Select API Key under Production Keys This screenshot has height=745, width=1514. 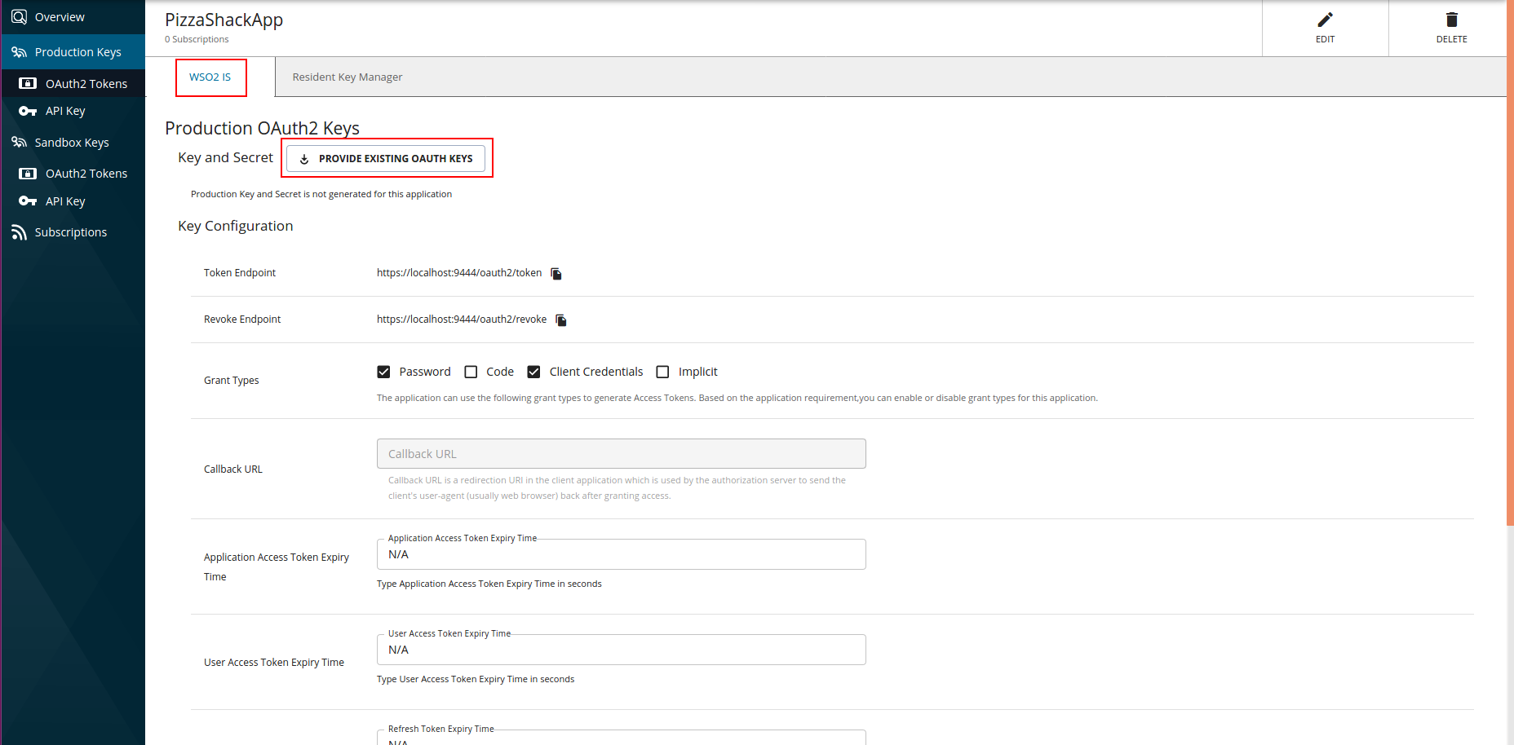64,111
